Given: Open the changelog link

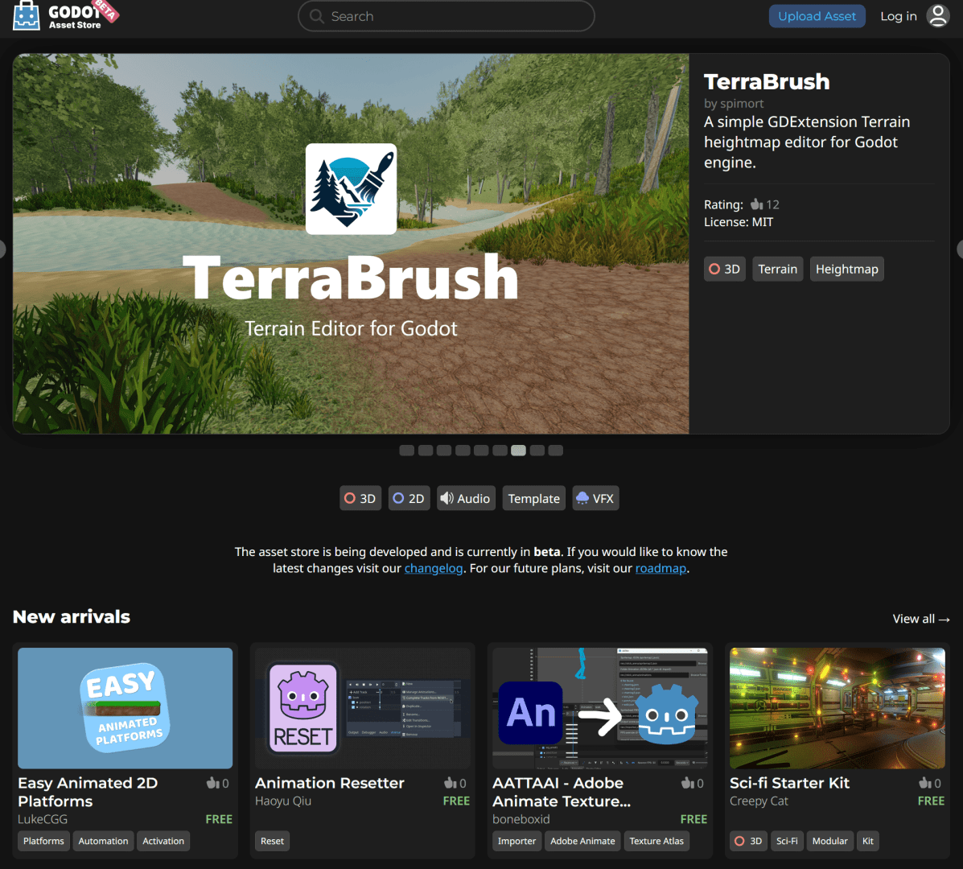Looking at the screenshot, I should coord(434,568).
